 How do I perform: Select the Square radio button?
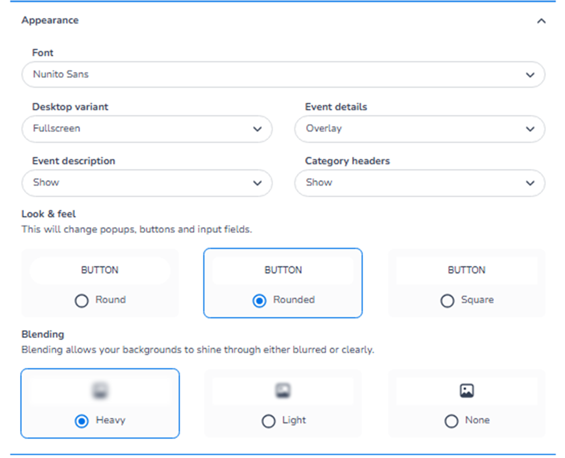(x=447, y=301)
